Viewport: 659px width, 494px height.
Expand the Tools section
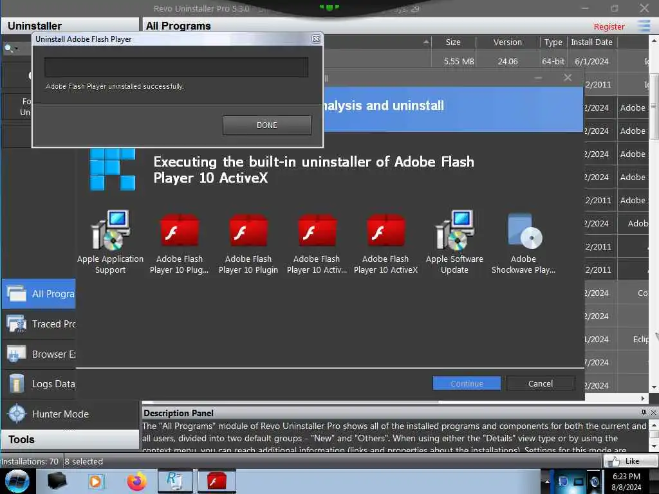tap(70, 439)
